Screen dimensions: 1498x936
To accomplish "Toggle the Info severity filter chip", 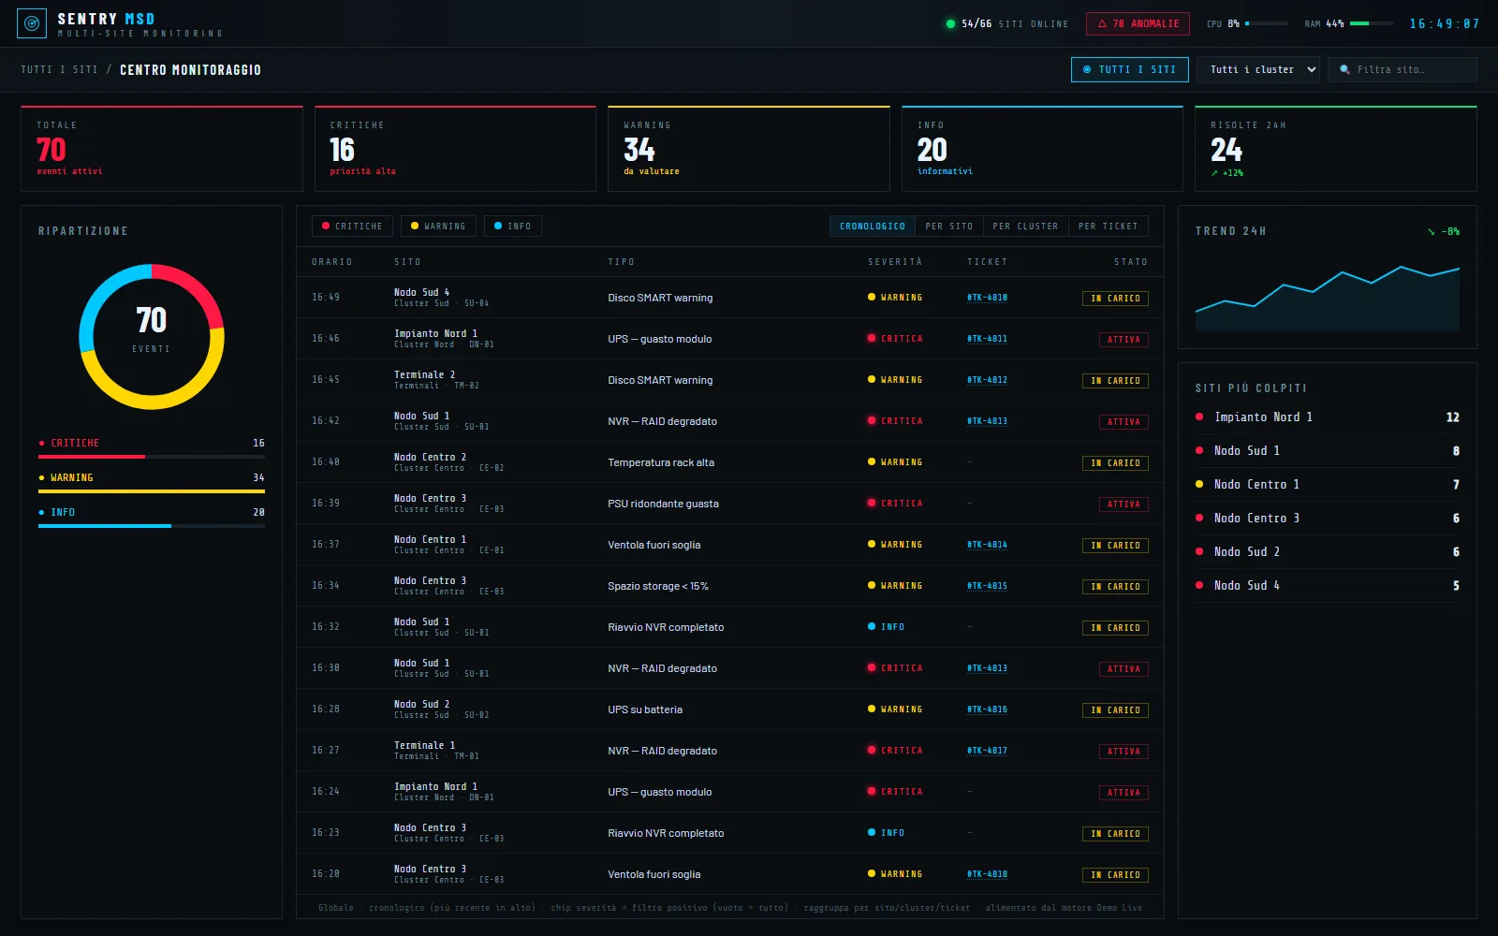I will point(512,226).
